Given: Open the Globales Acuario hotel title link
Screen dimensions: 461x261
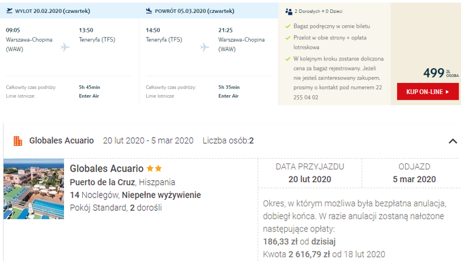Looking at the screenshot, I should (x=106, y=169).
